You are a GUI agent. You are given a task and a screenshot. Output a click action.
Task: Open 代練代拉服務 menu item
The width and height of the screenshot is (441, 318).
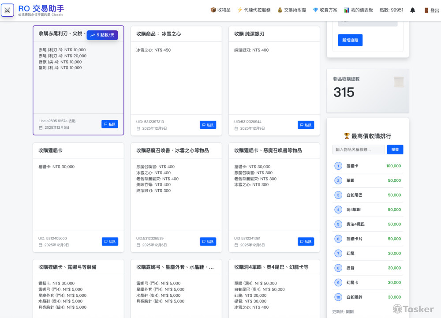click(x=254, y=10)
